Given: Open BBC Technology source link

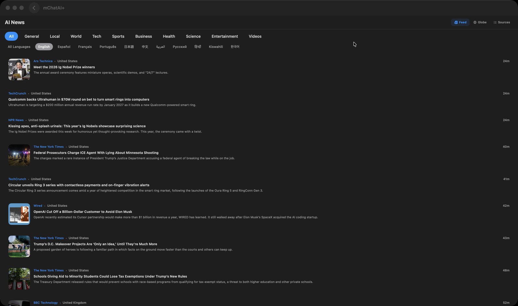Looking at the screenshot, I should pos(46,303).
